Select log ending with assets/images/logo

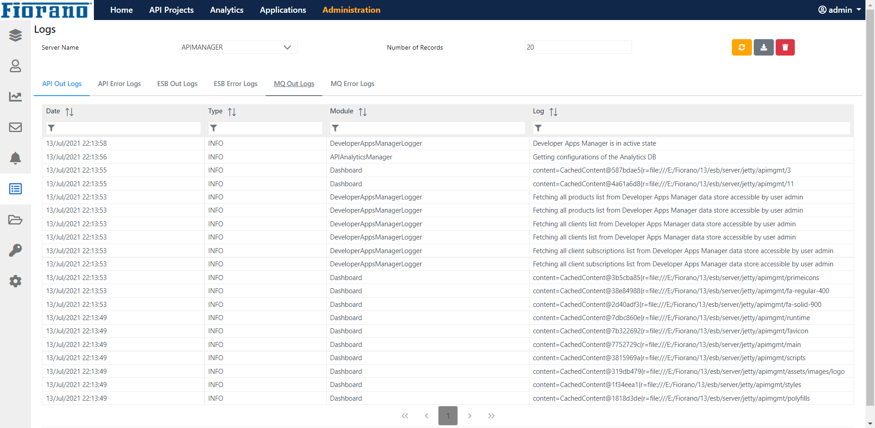[x=689, y=372]
